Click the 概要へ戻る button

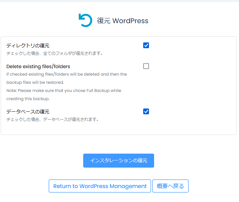[x=170, y=186]
